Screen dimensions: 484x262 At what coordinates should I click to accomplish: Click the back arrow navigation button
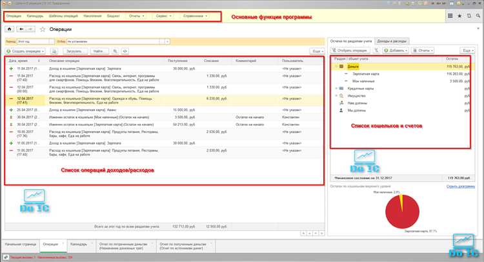(x=21, y=29)
